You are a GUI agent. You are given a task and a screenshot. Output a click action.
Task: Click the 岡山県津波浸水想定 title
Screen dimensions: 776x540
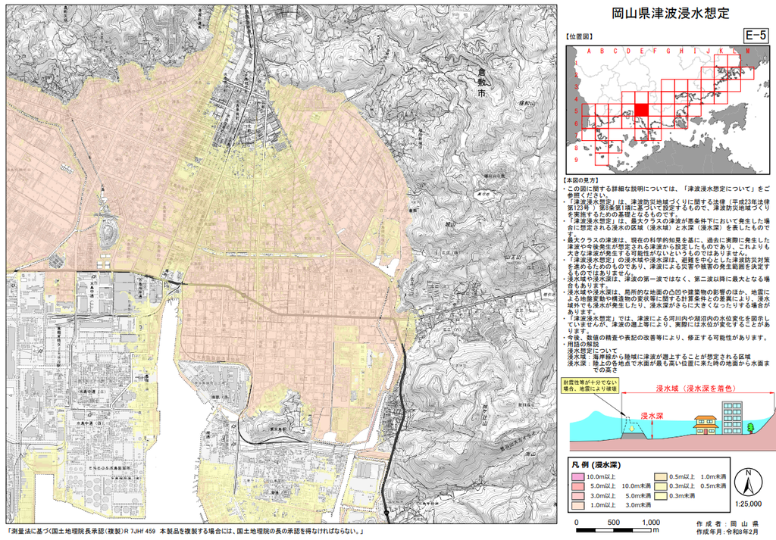(x=671, y=14)
